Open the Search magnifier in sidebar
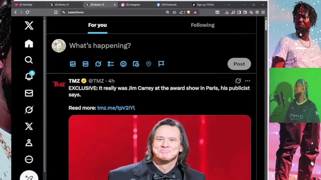This screenshot has width=321, height=180. [29, 60]
